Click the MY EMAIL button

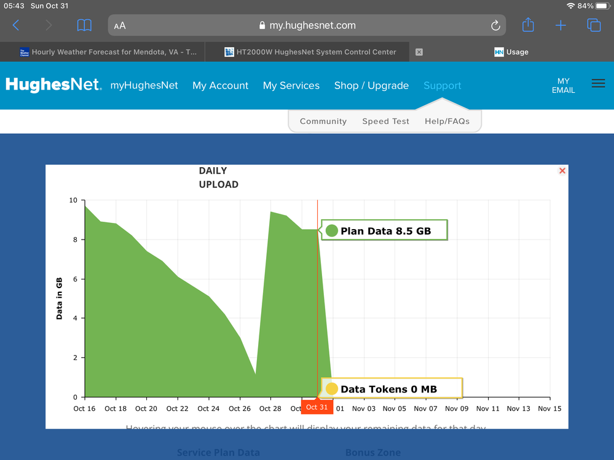point(563,85)
